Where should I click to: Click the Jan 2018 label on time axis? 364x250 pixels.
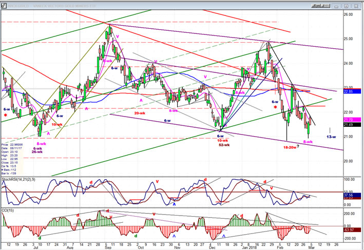249,247
